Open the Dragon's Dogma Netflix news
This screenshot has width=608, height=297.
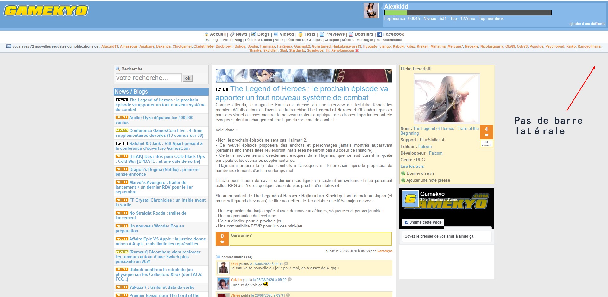tap(157, 172)
